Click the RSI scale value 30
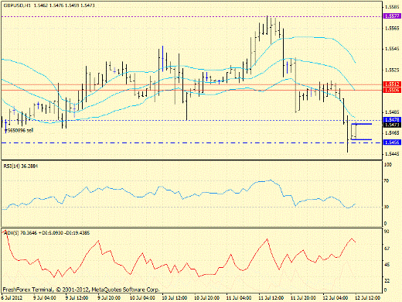 pos(387,207)
